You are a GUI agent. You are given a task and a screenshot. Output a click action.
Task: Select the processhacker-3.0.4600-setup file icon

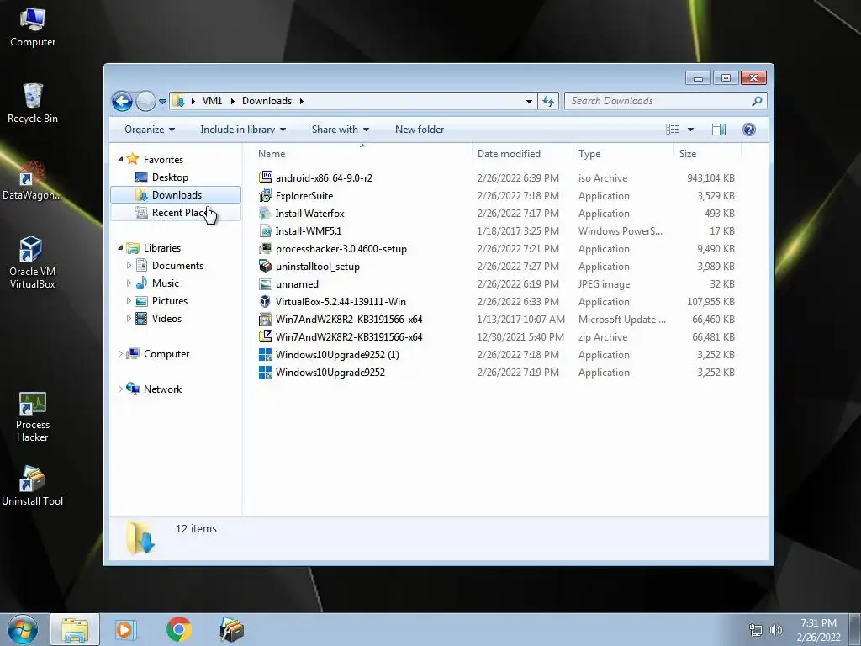pyautogui.click(x=265, y=248)
